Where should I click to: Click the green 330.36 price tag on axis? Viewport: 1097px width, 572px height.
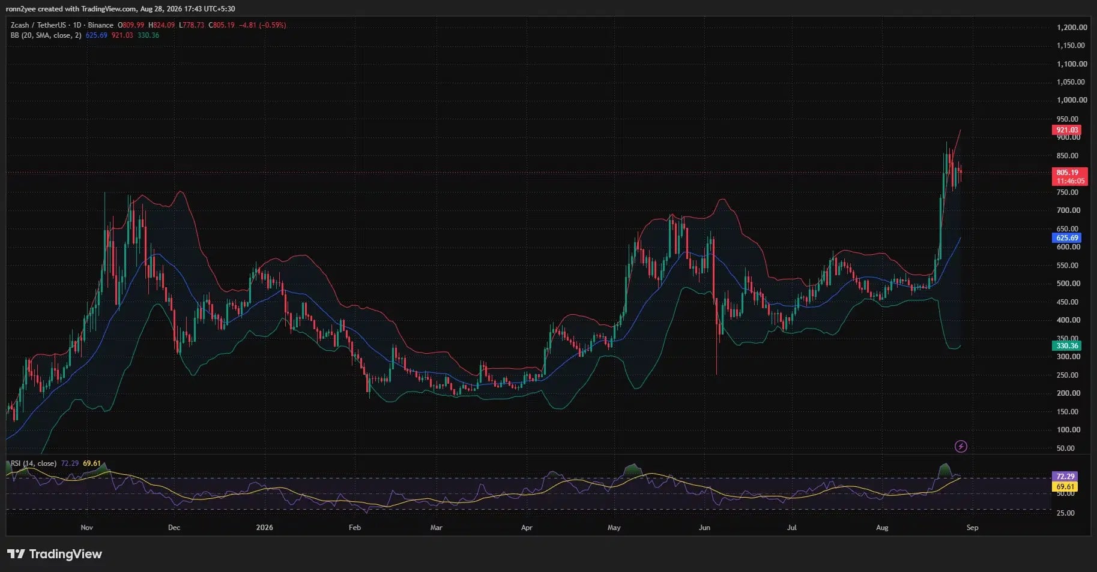click(1067, 346)
